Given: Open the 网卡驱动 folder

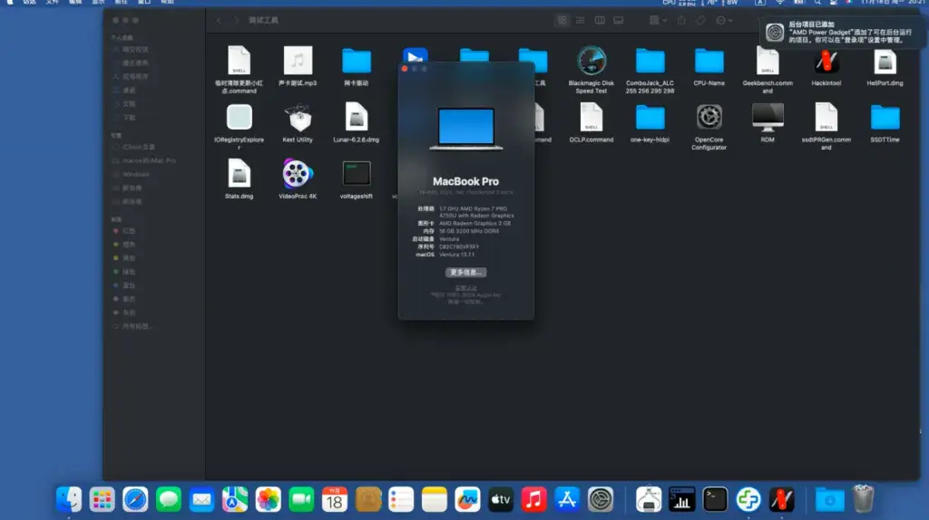Looking at the screenshot, I should click(x=356, y=61).
